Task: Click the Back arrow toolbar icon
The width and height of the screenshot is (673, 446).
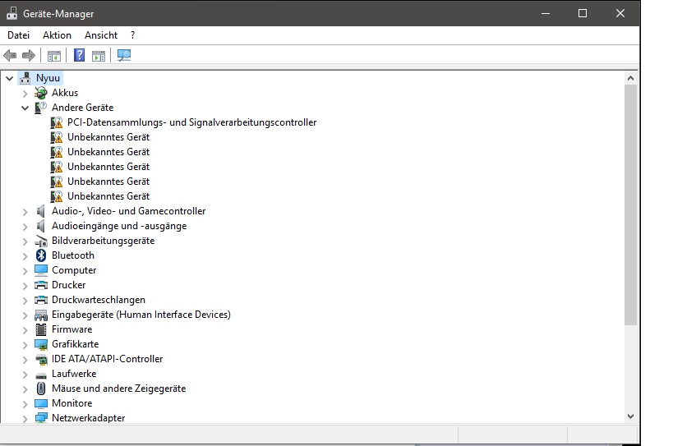Action: pyautogui.click(x=10, y=55)
